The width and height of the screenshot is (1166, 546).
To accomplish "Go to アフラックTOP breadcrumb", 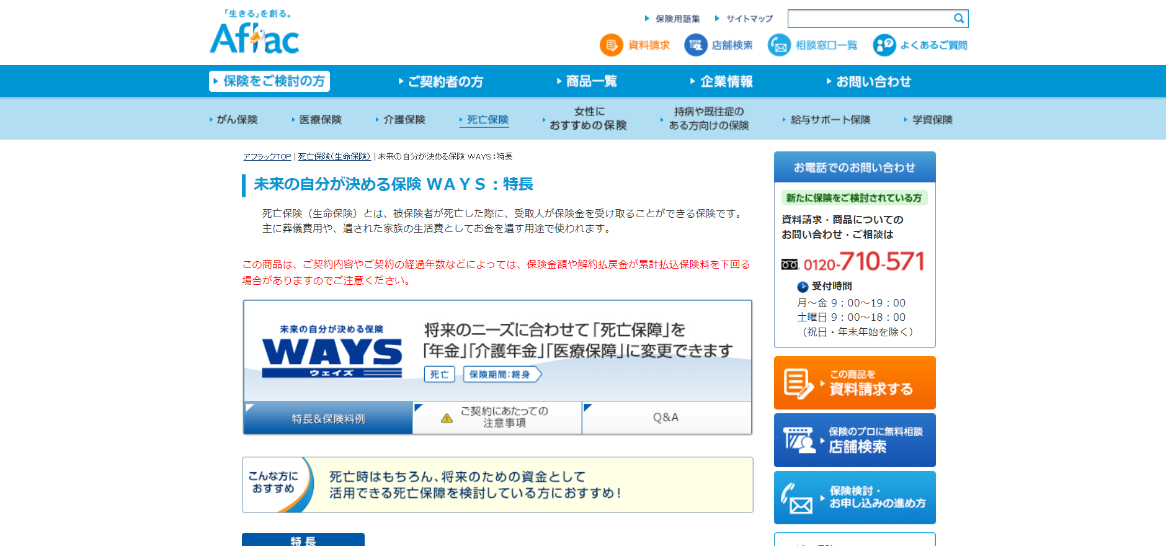I will 267,156.
